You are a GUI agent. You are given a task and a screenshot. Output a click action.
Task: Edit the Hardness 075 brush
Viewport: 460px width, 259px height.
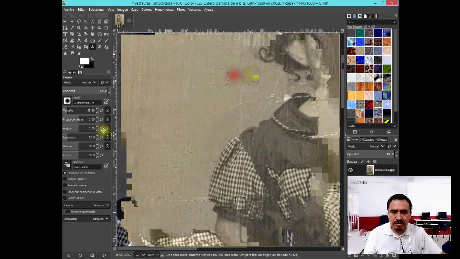[106, 102]
